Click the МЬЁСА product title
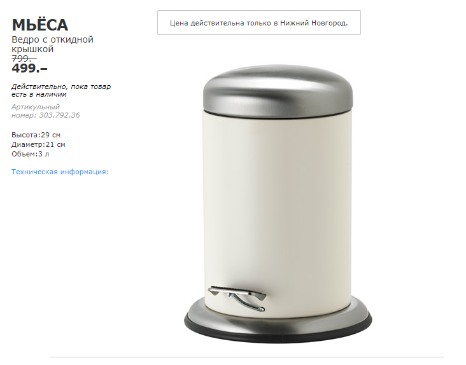 [40, 25]
